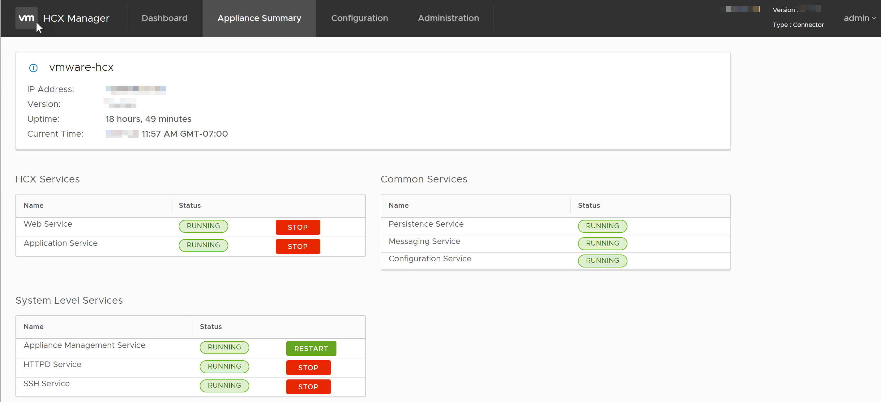This screenshot has height=402, width=881.
Task: Click HCX Services Name column header
Action: (33, 205)
